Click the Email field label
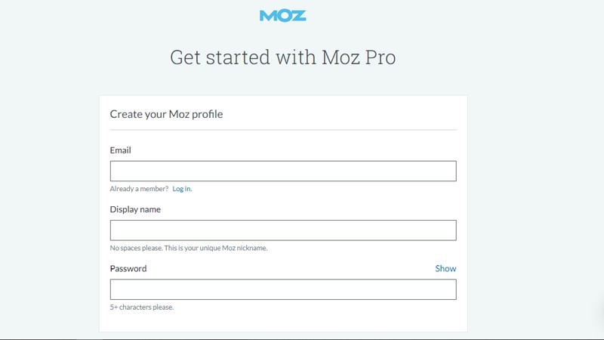This screenshot has height=340, width=604. click(x=121, y=150)
